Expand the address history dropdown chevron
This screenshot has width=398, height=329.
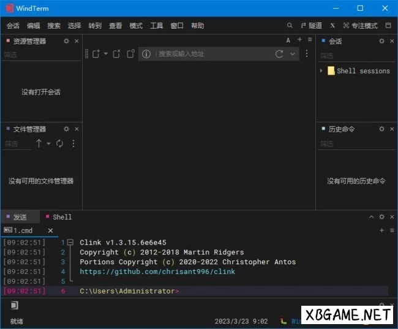[x=293, y=54]
